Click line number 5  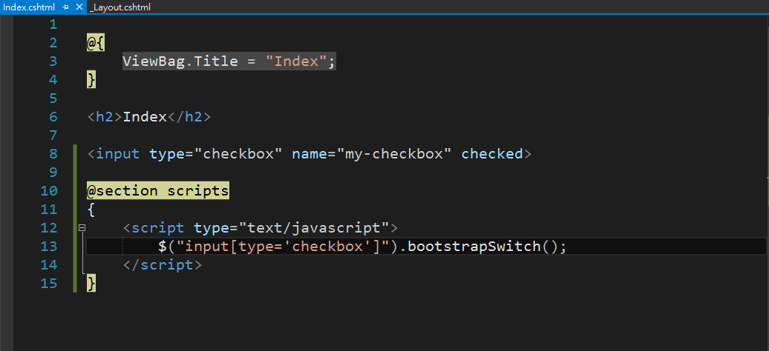point(53,99)
